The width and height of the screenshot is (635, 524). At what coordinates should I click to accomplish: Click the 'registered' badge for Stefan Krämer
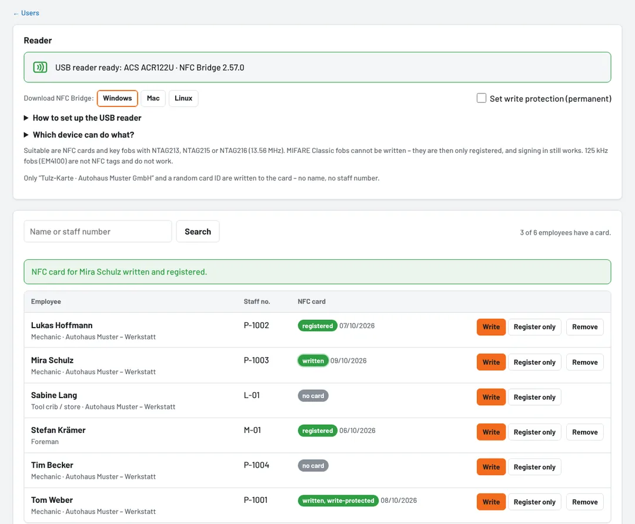(317, 431)
